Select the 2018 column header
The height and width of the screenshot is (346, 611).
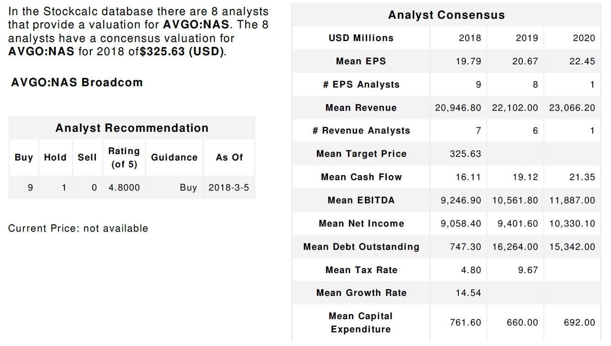click(x=470, y=38)
